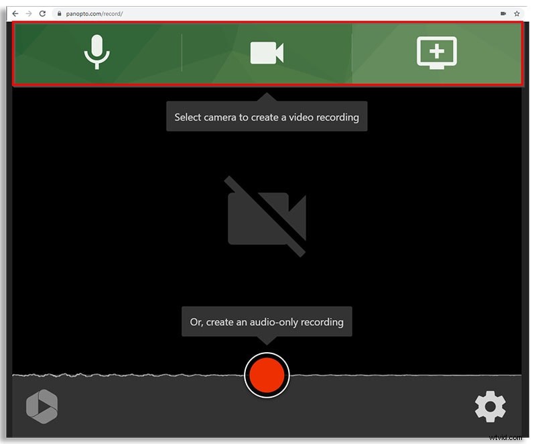Reload the page with the refresh icon

pyautogui.click(x=42, y=12)
